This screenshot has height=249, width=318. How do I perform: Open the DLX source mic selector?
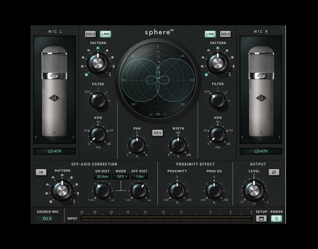coord(47,219)
